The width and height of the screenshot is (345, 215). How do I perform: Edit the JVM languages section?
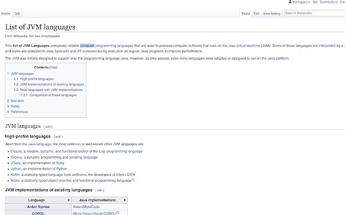click(x=48, y=127)
